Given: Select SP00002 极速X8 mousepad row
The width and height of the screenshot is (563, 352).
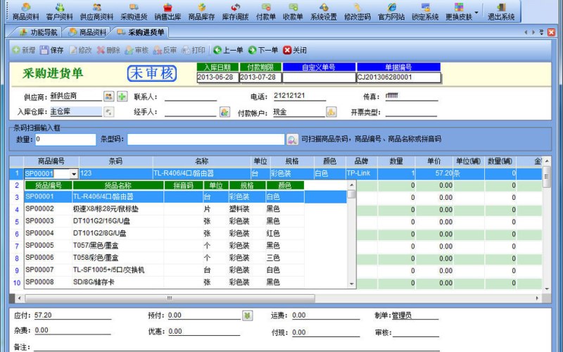Looking at the screenshot, I should coord(165,209).
